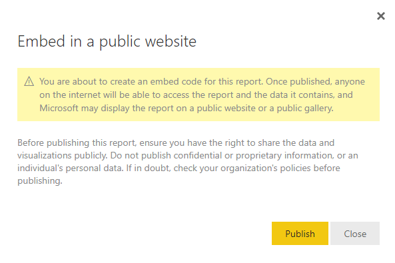Click the 'Embed in a public website' title

pyautogui.click(x=107, y=41)
